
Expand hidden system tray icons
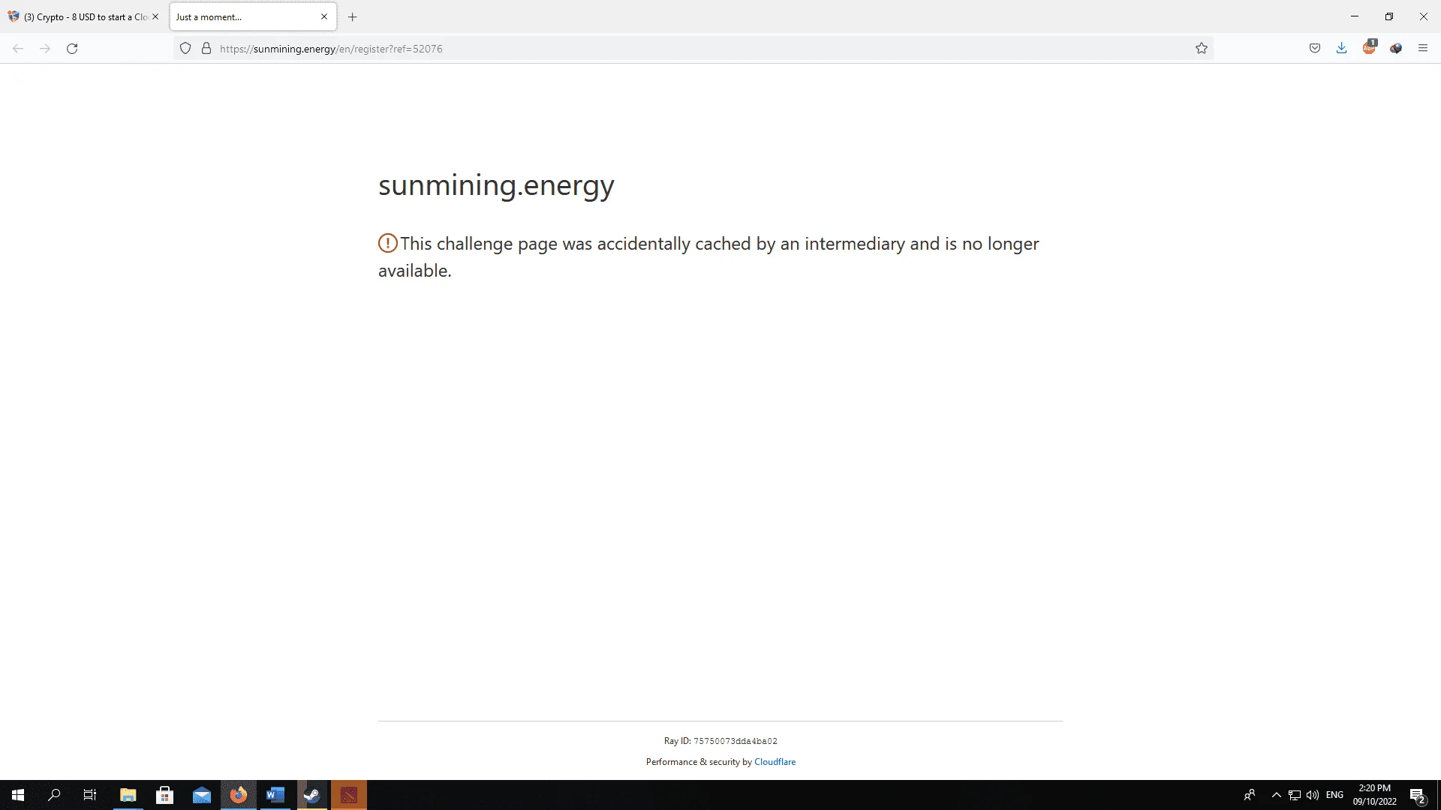pos(1276,795)
